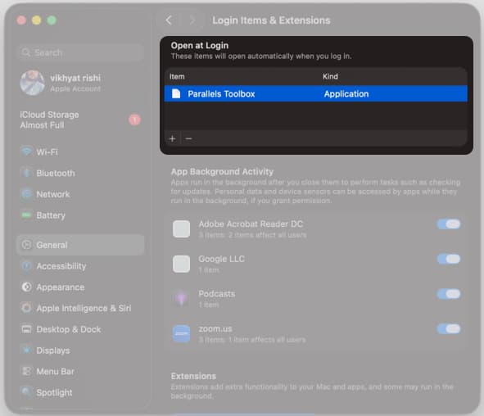The width and height of the screenshot is (484, 416).
Task: Click the Extensions heading
Action: (193, 376)
